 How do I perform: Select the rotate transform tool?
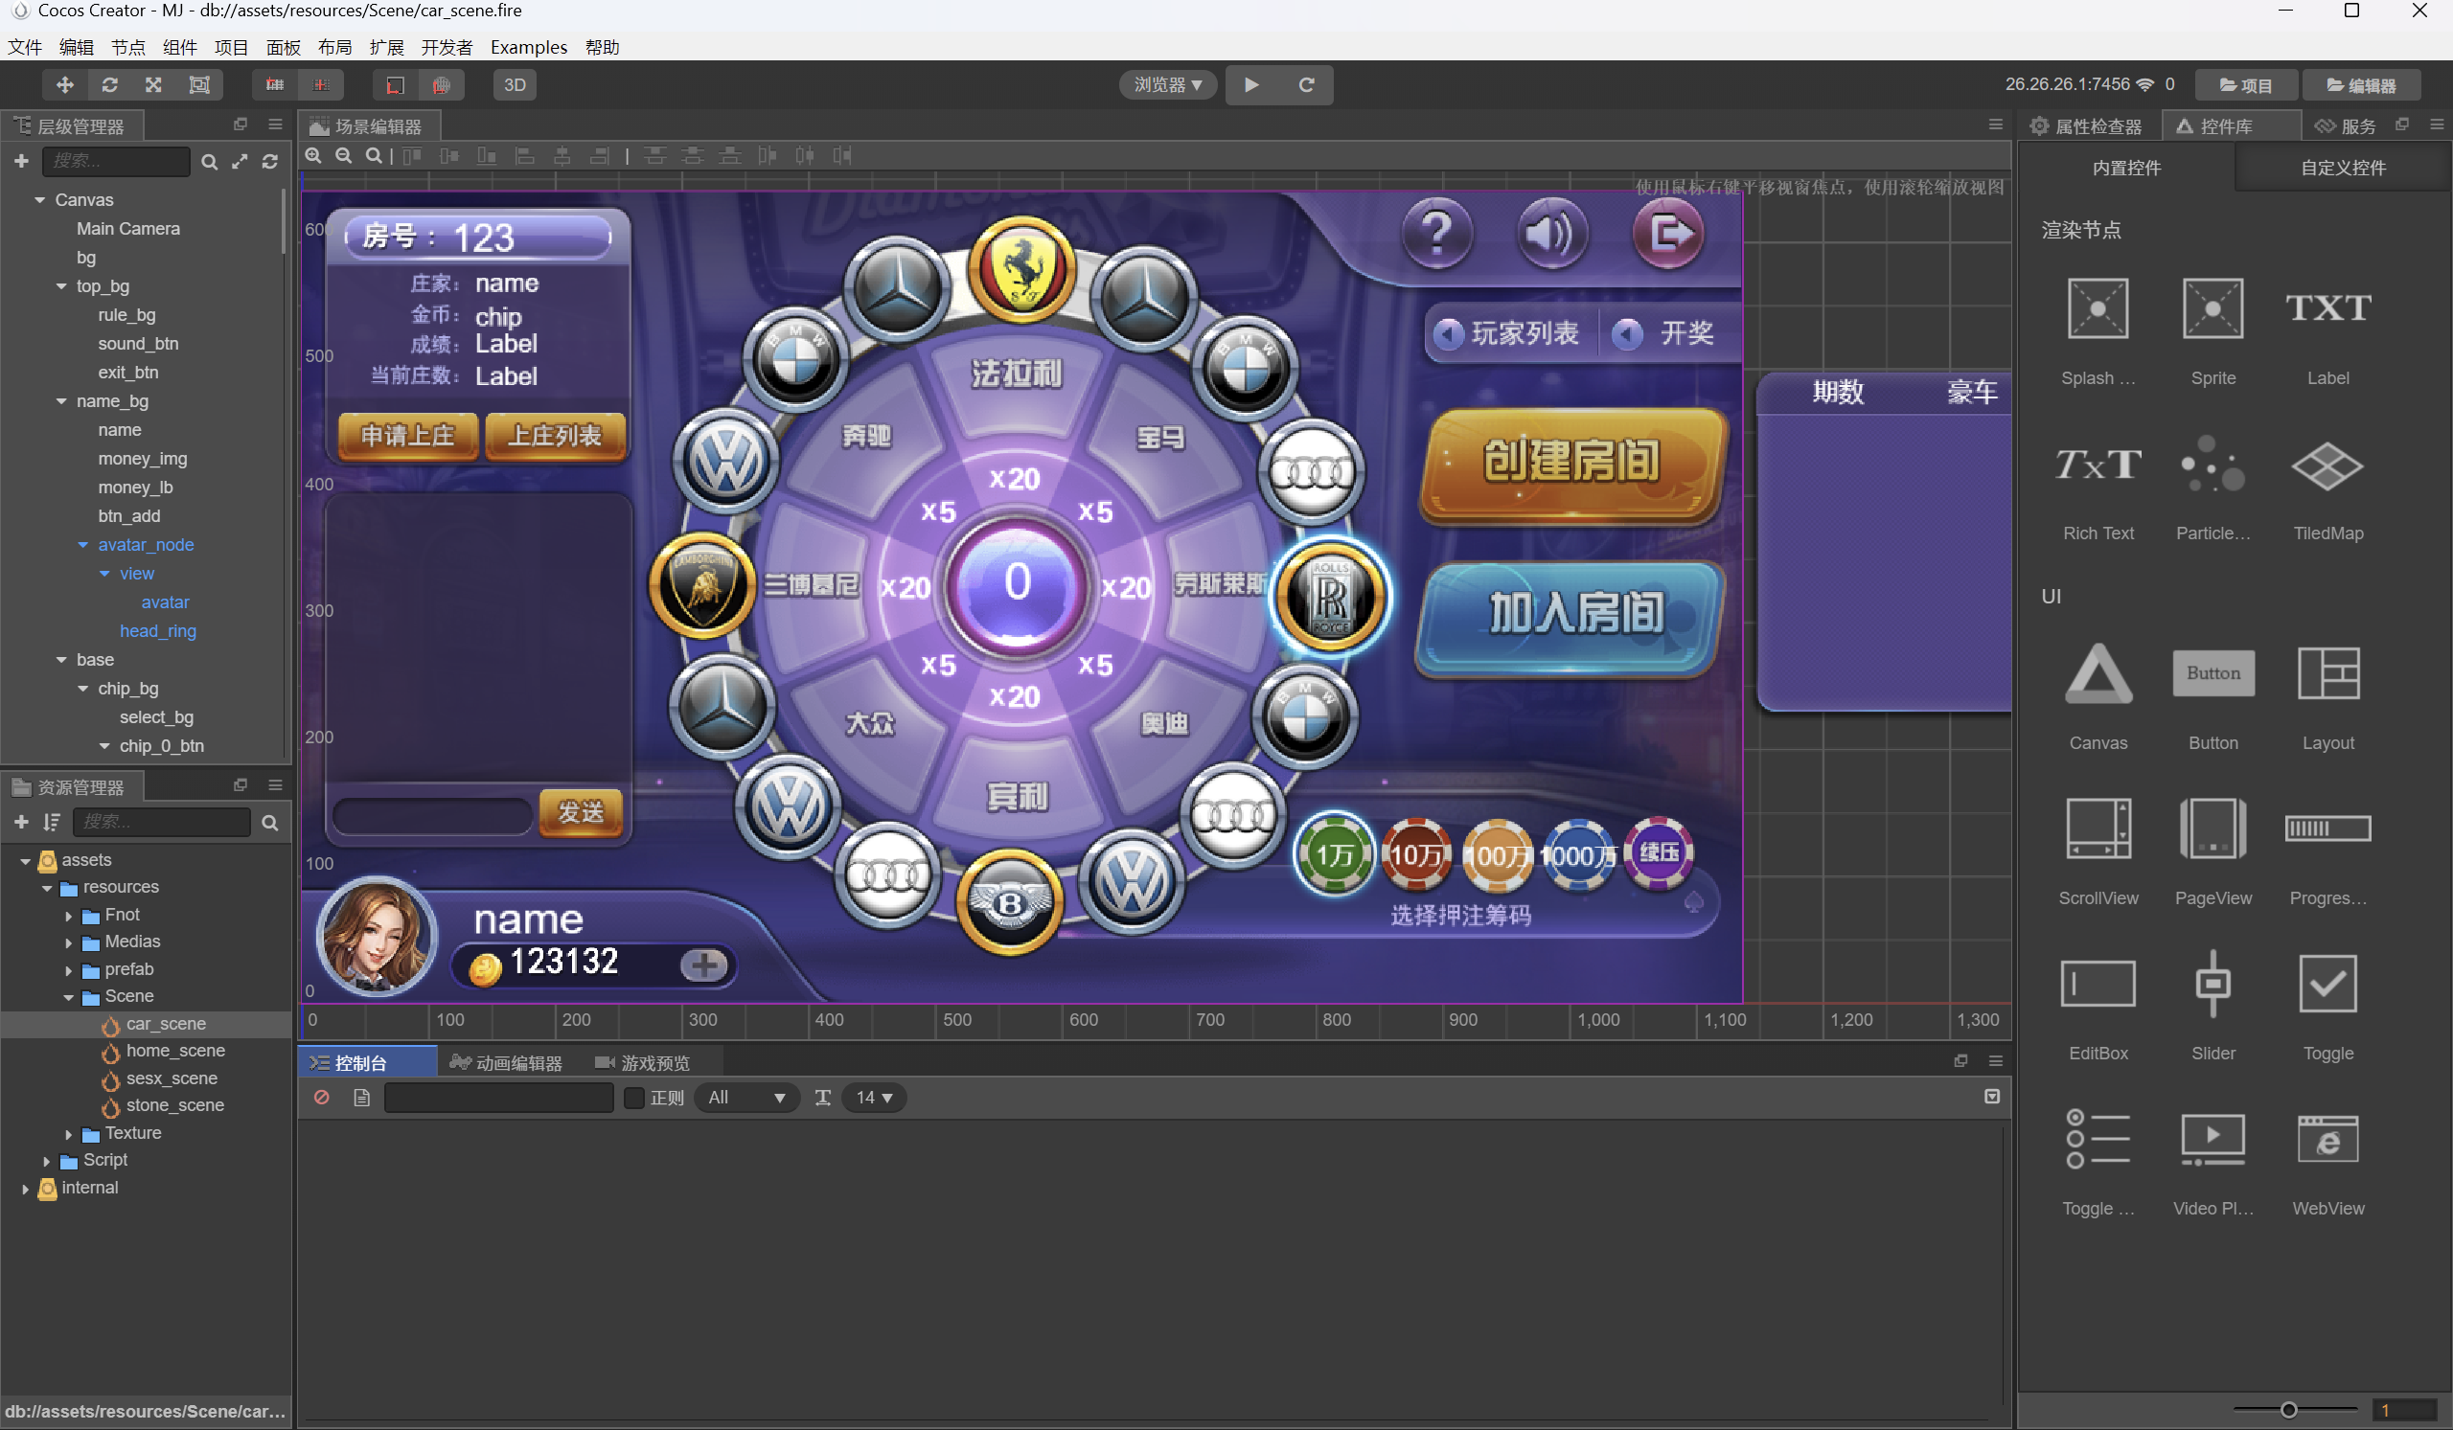(109, 84)
